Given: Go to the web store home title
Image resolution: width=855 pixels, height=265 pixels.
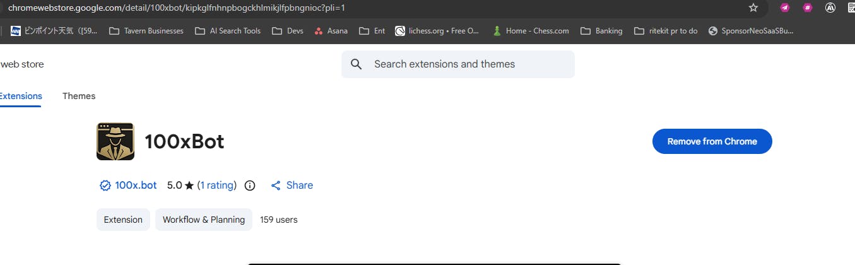Looking at the screenshot, I should point(22,64).
